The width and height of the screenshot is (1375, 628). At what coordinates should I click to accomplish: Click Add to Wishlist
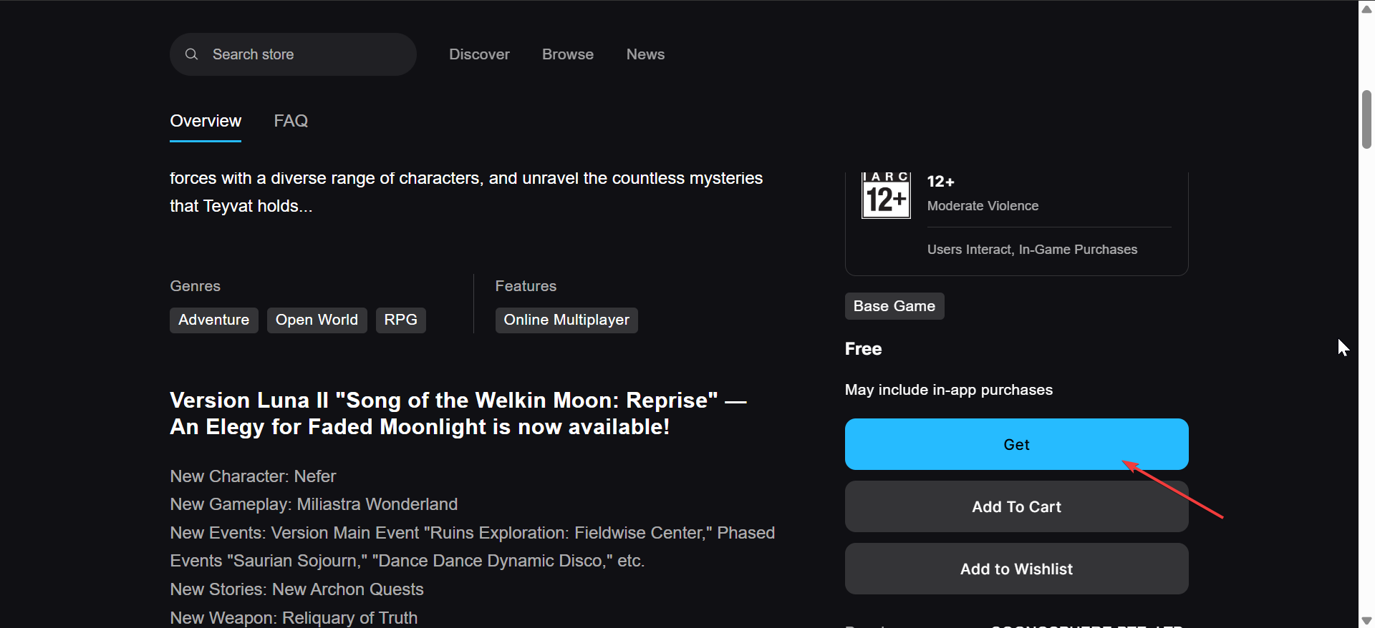pos(1016,569)
